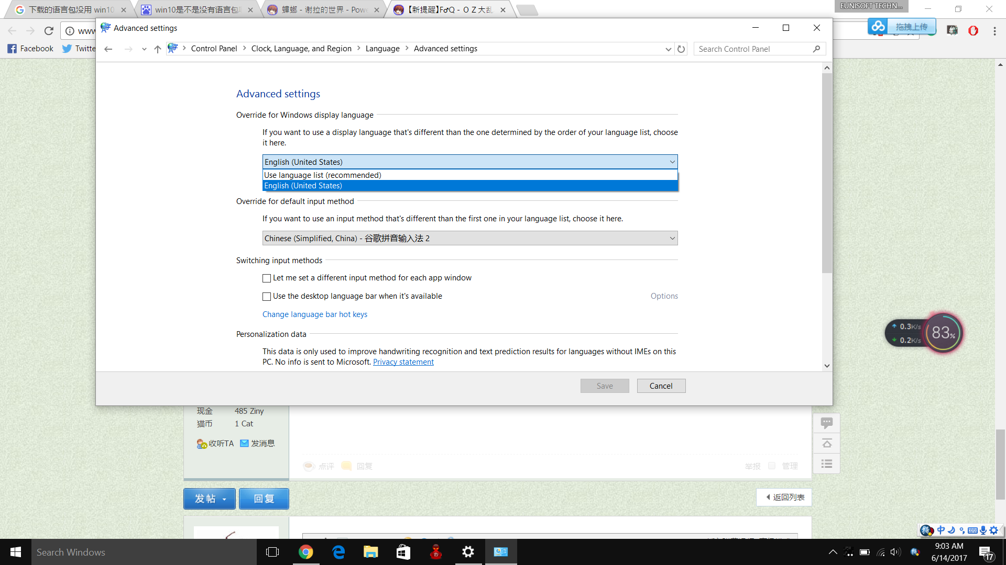Expand the address bar history dropdown
Image resolution: width=1006 pixels, height=565 pixels.
668,49
